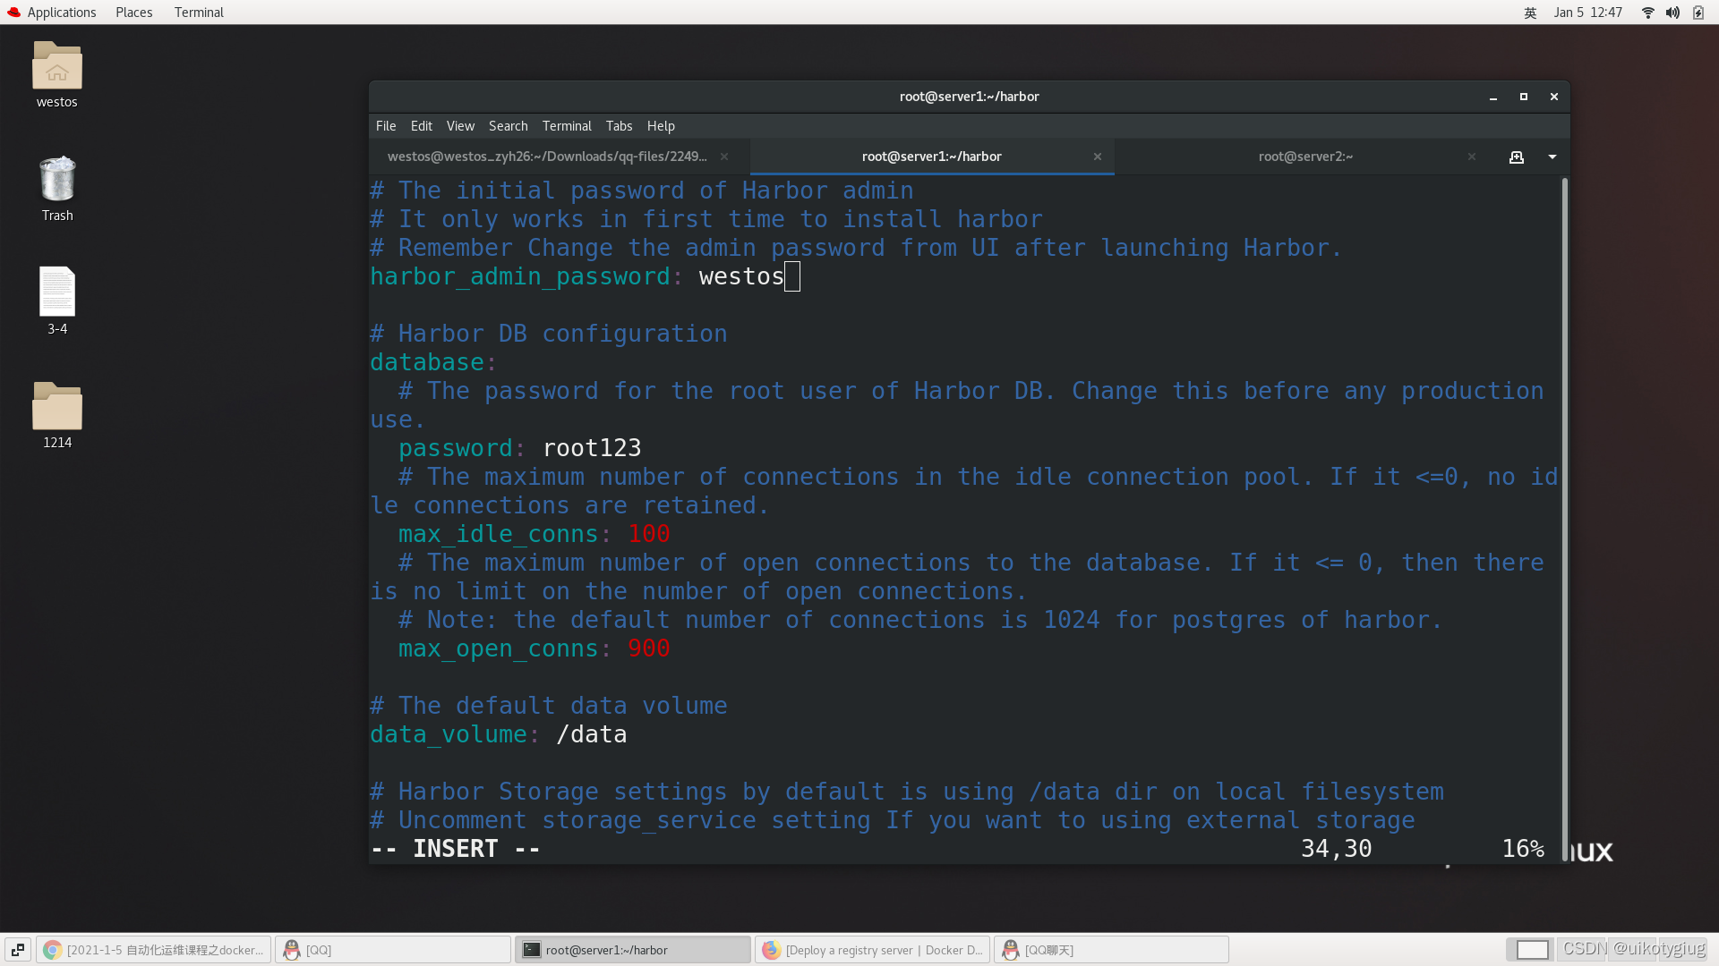
Task: Open the Terminal menu in window
Action: click(x=567, y=126)
